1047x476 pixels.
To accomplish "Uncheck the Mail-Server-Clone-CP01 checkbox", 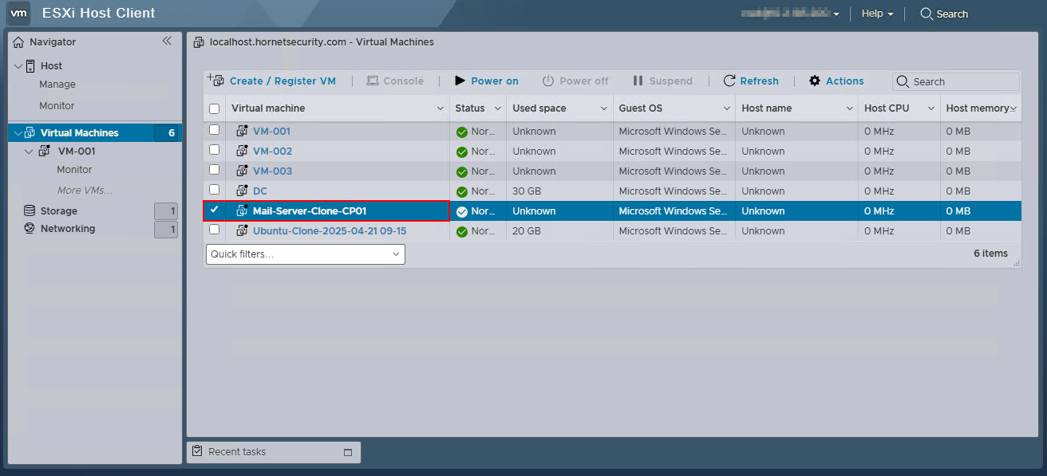I will tap(214, 209).
